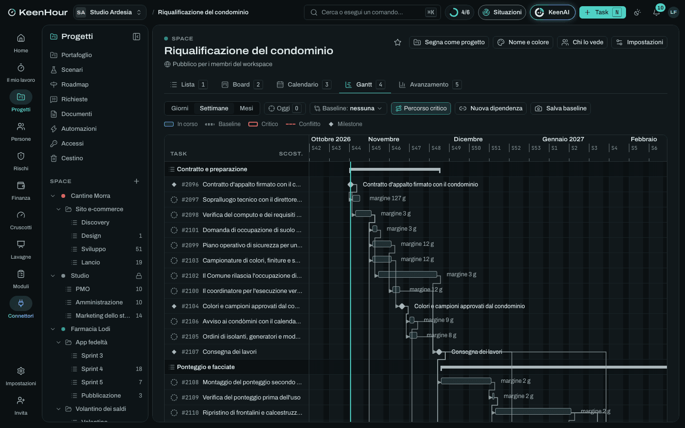The height and width of the screenshot is (428, 685).
Task: Click the Contratto e preparazione summary bar
Action: [x=395, y=170]
